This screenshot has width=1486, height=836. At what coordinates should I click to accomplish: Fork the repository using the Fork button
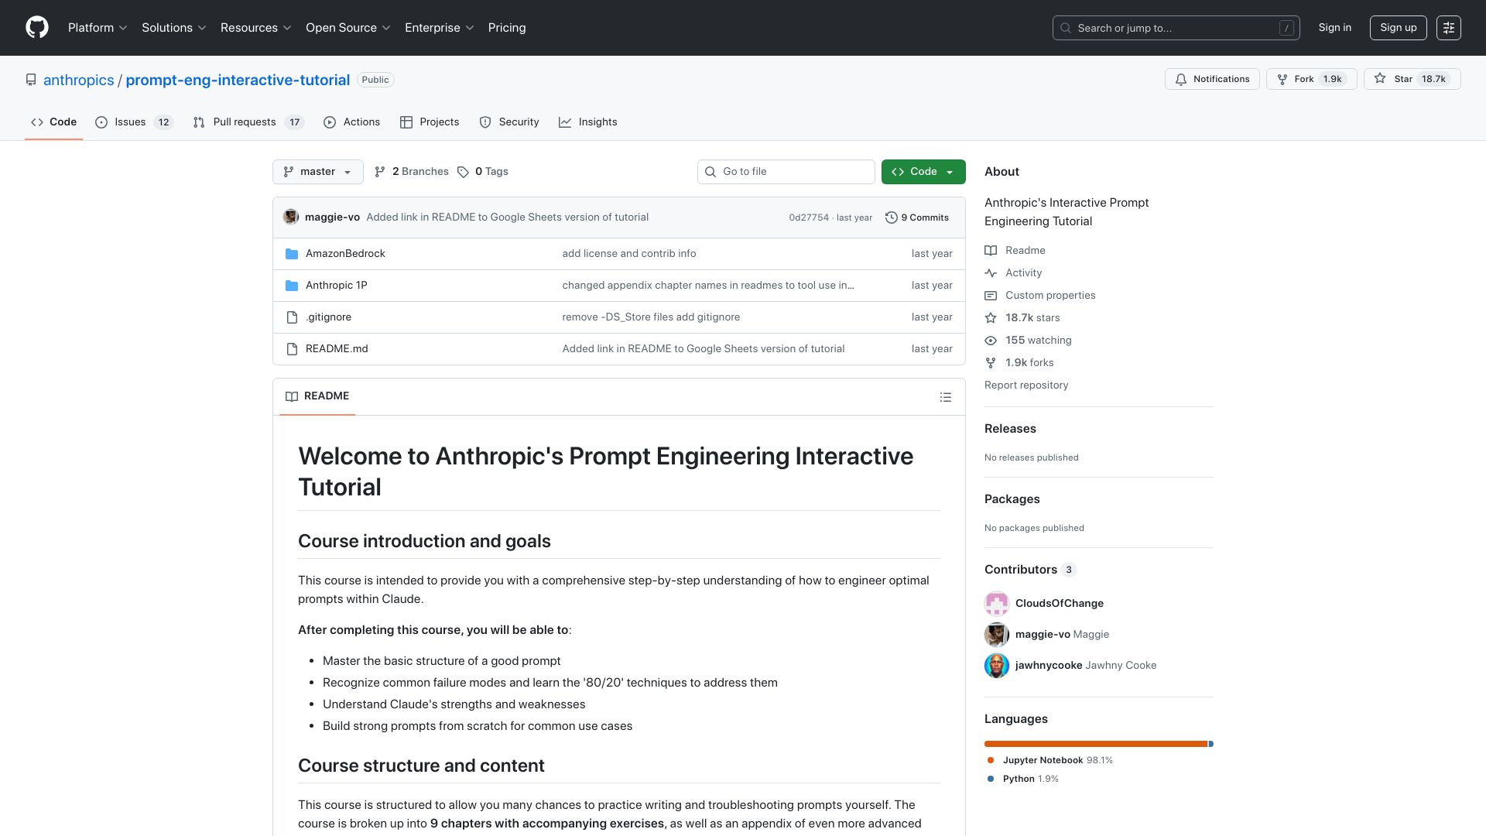point(1311,79)
